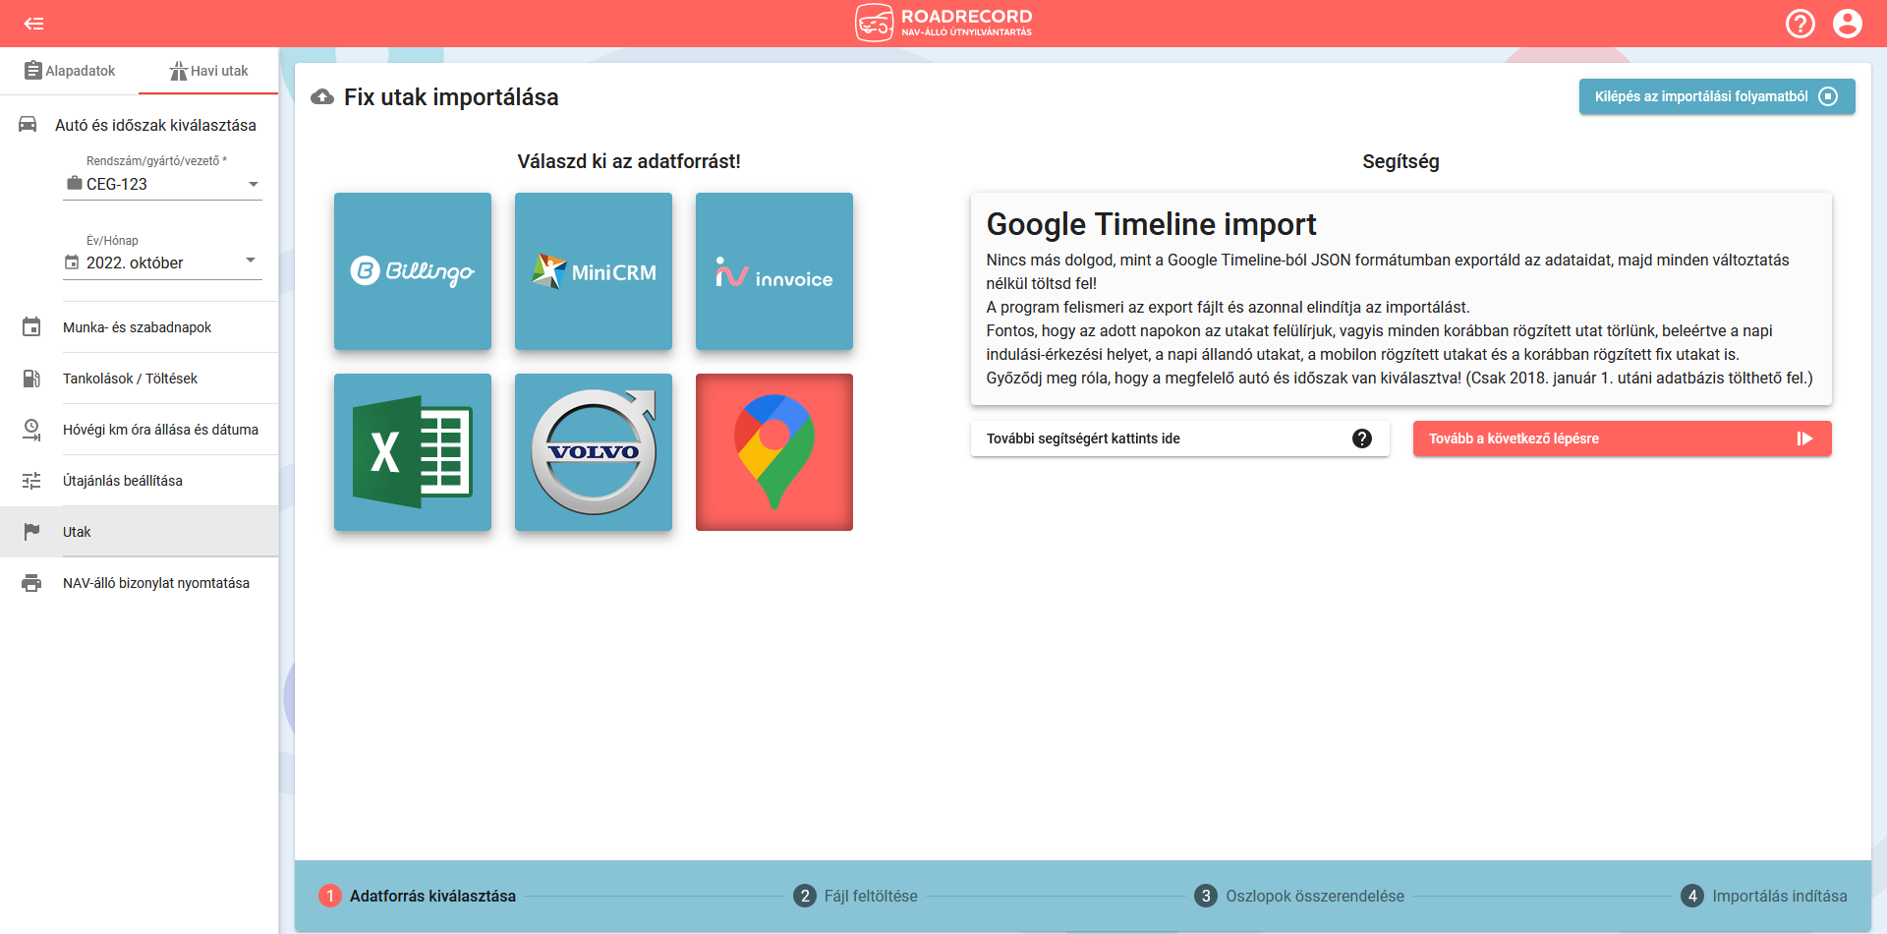Click Tovább a következő lépésre button

[1623, 438]
